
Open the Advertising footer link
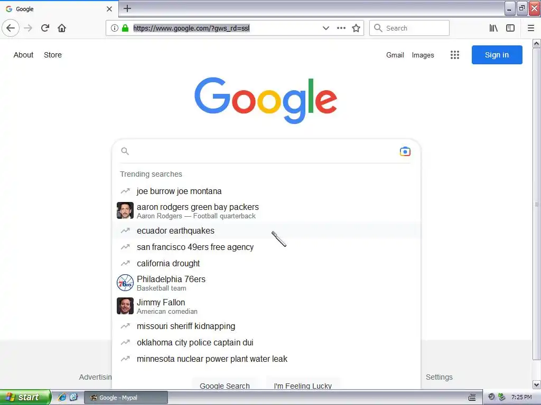point(95,377)
